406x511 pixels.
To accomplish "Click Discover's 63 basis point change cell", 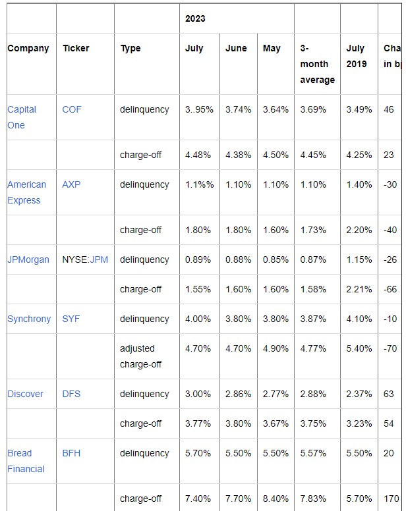I will 389,394.
